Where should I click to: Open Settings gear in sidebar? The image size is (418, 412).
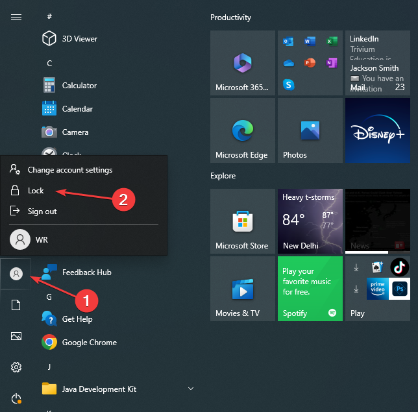(16, 367)
